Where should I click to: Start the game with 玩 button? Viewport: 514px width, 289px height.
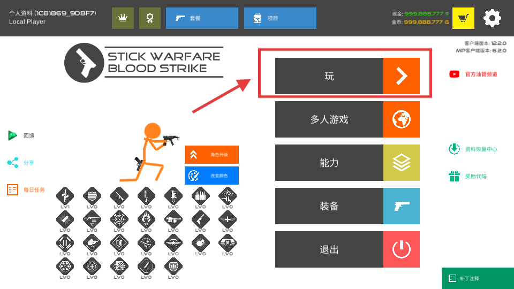pos(347,76)
